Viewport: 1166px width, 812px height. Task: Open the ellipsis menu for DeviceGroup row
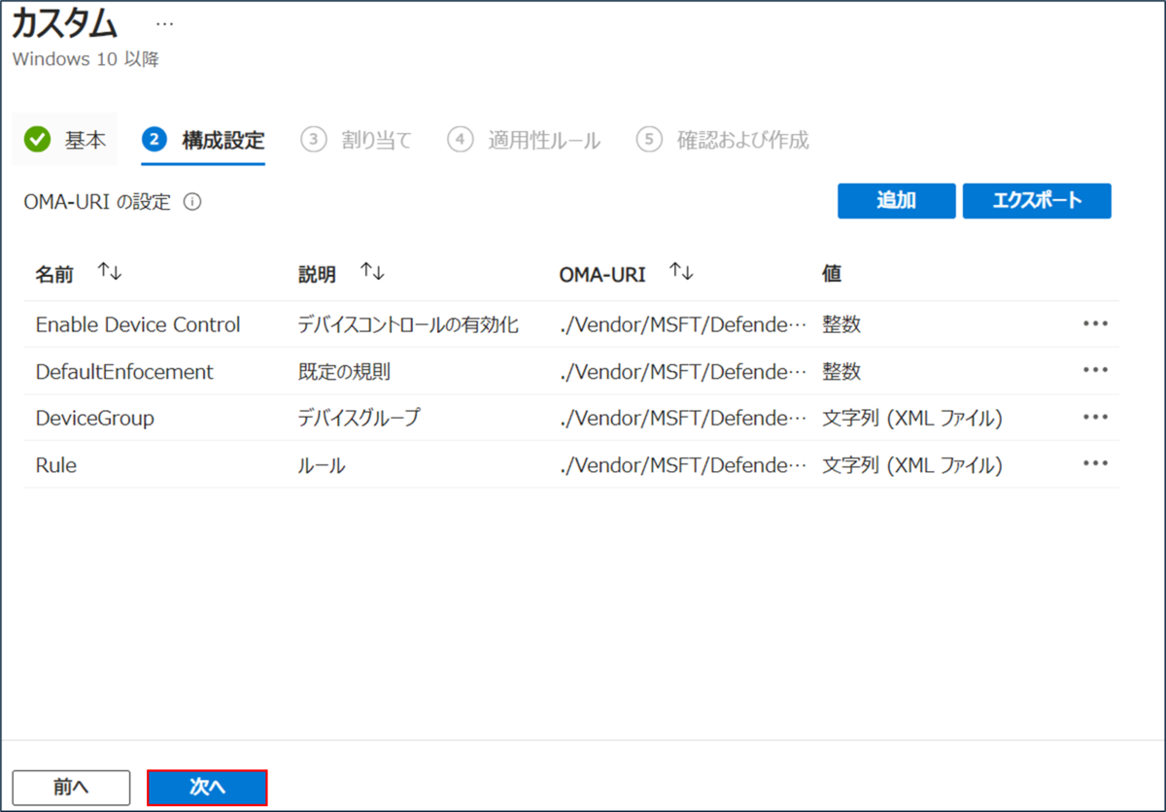coord(1095,418)
